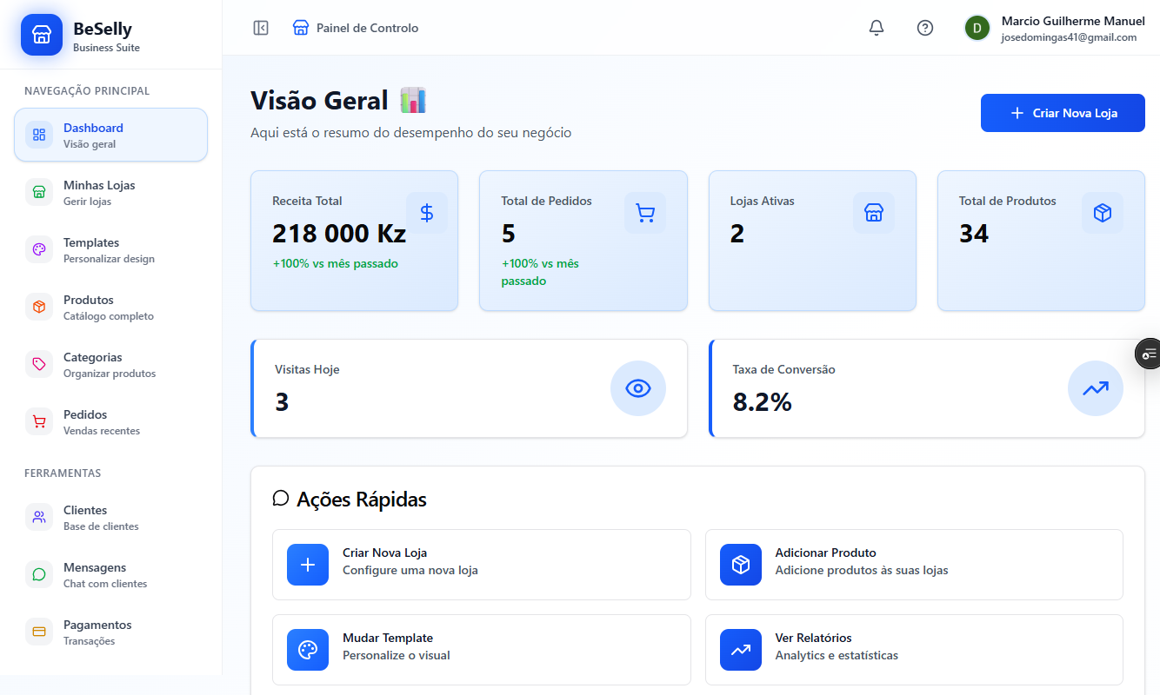Open notifications via the bell icon
The height and width of the screenshot is (695, 1160).
(876, 27)
